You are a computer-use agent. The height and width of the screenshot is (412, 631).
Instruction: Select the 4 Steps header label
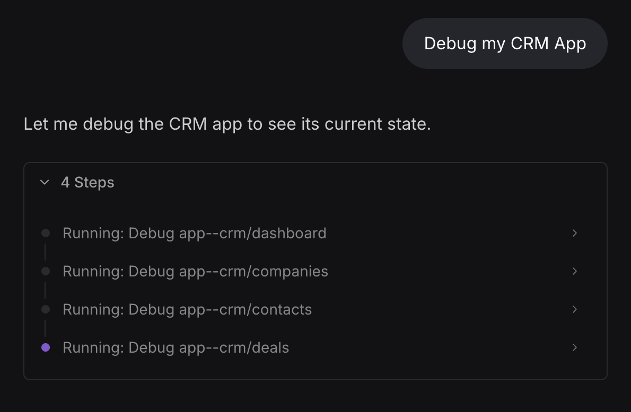[x=88, y=182]
